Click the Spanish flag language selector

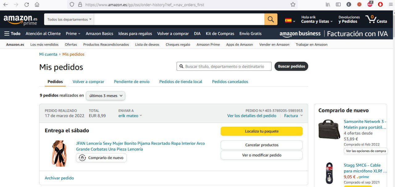290,20
